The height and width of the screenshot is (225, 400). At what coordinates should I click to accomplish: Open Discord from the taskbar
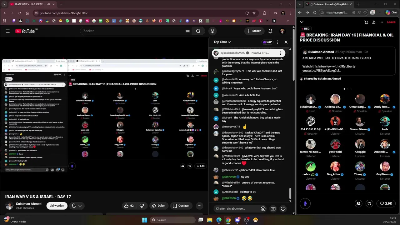tap(237, 220)
